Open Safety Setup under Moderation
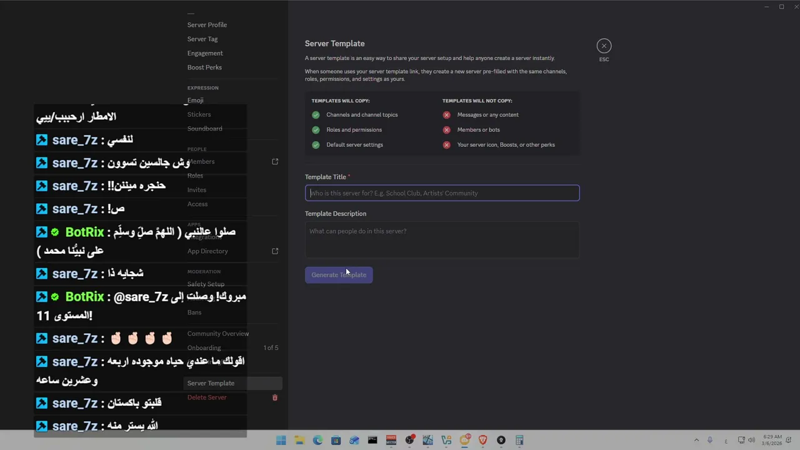Viewport: 800px width, 450px height. click(206, 284)
